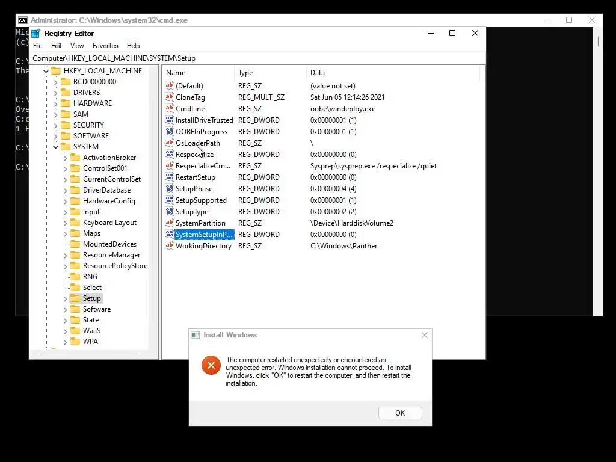Select the Select key in tree

pos(92,288)
